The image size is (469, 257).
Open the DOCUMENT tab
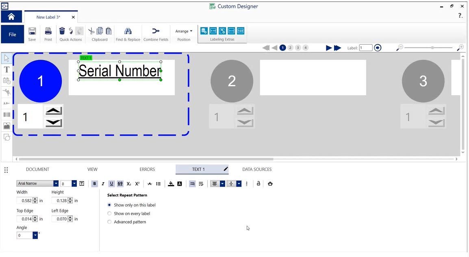[x=37, y=169]
